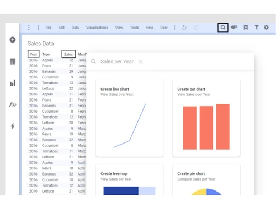Select the Create bar chart card
The height and width of the screenshot is (207, 276).
206,118
